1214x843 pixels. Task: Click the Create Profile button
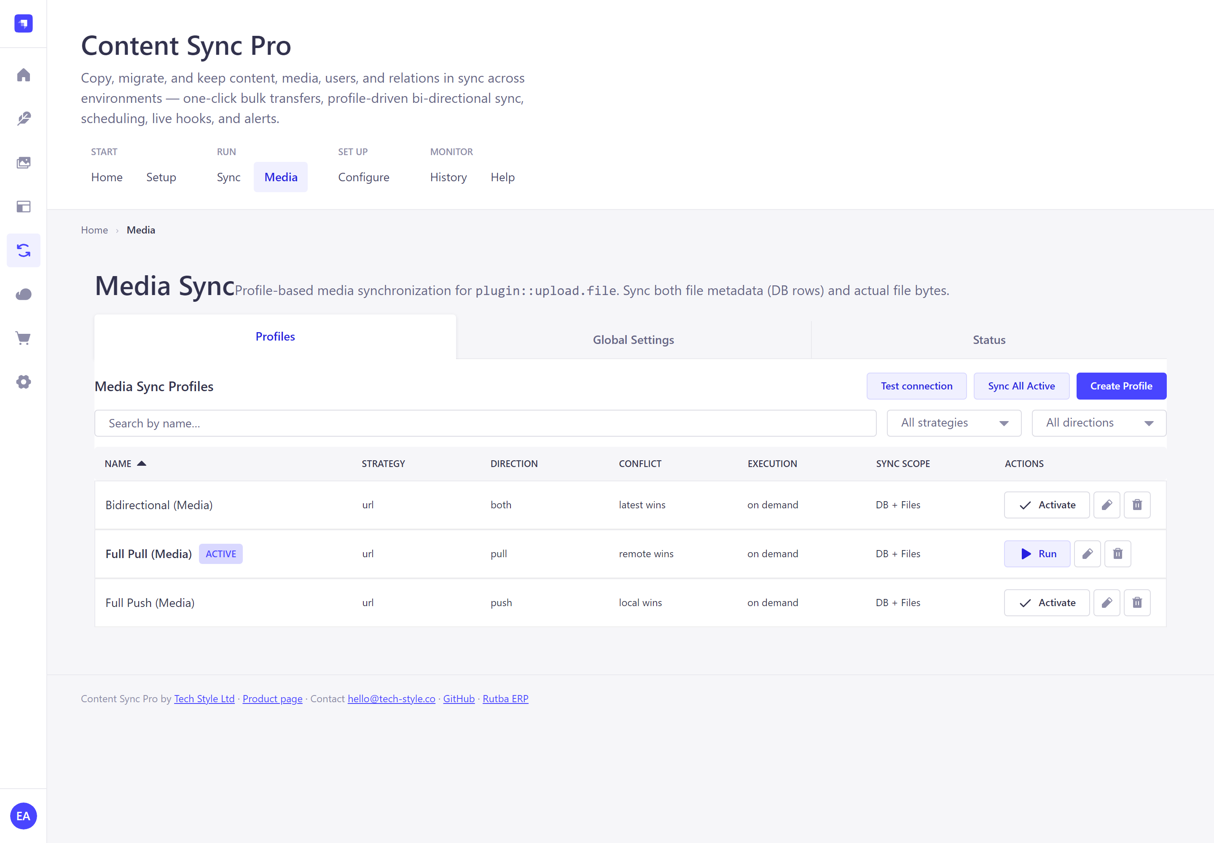point(1121,386)
